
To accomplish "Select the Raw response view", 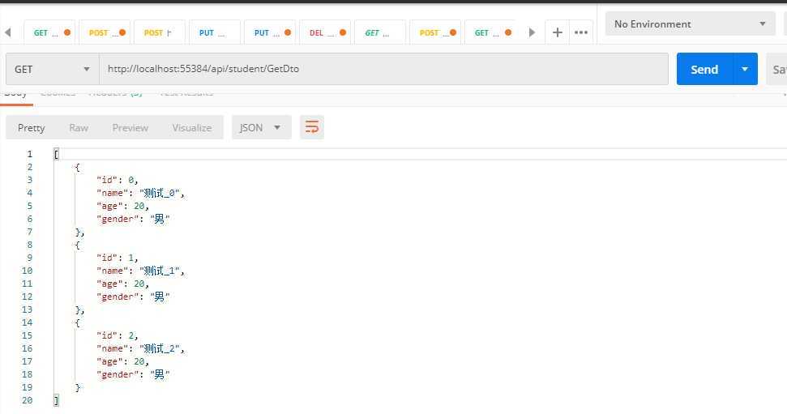I will (x=79, y=128).
